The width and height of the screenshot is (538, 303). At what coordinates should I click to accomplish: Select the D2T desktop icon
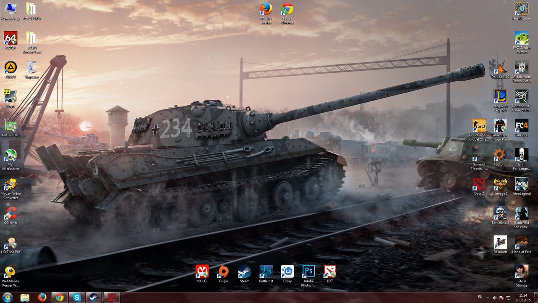click(x=330, y=274)
